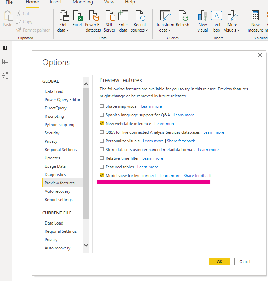Switch to the Home ribbon tab
The width and height of the screenshot is (268, 281).
click(32, 2)
